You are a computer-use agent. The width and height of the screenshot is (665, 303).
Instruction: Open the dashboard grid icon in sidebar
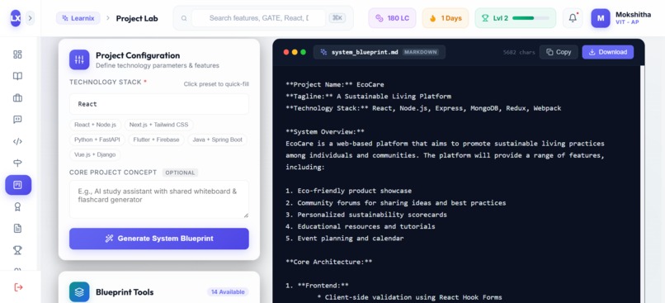(x=17, y=54)
